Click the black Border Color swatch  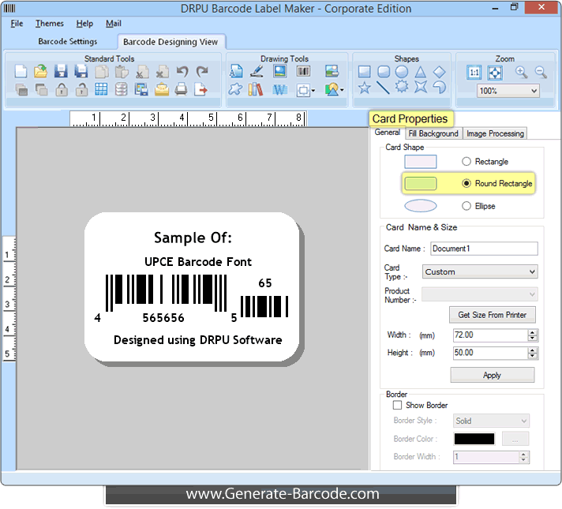474,439
